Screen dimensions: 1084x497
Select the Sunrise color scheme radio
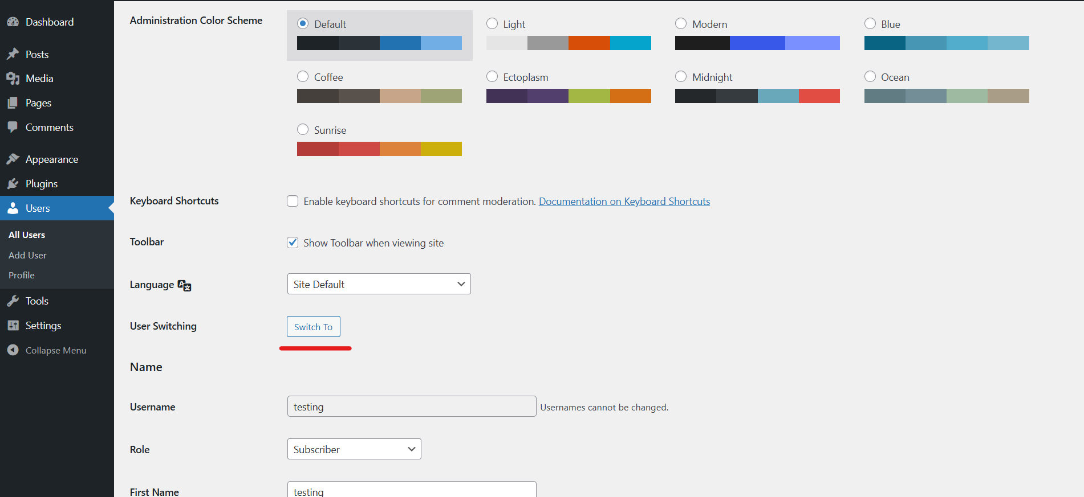pyautogui.click(x=303, y=130)
